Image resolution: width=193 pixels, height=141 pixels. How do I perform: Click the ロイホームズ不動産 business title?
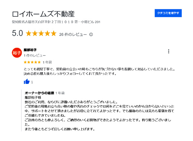(x=43, y=14)
